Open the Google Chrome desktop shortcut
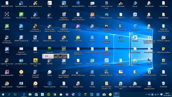 coord(7,84)
